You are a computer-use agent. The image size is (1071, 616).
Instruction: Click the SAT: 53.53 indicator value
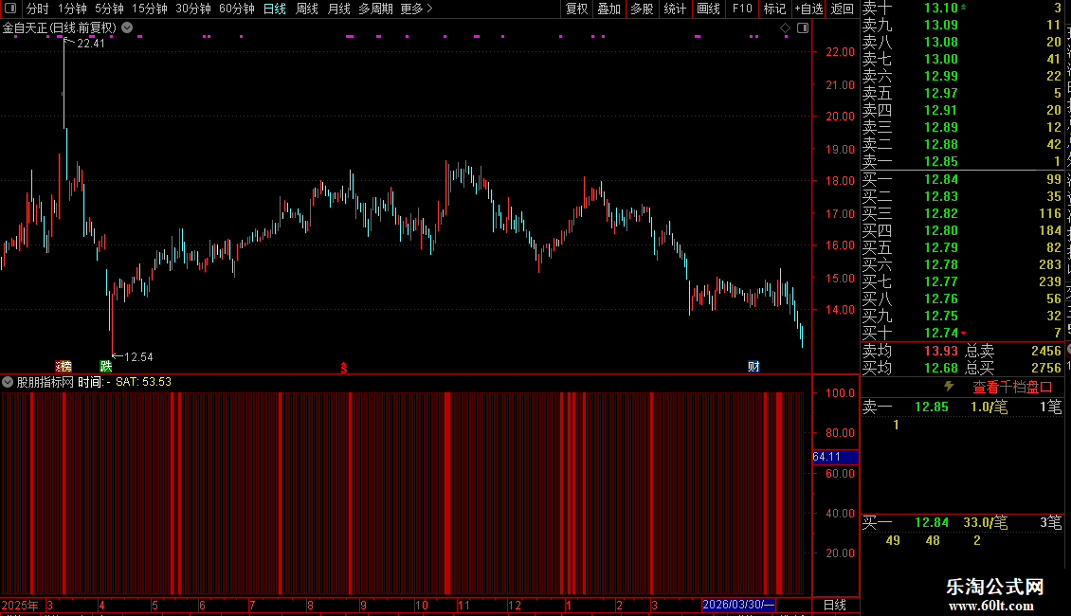[x=143, y=382]
